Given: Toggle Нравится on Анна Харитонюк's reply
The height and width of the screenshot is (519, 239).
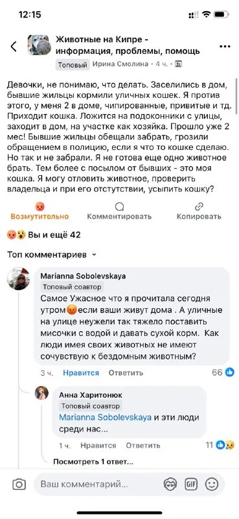Looking at the screenshot, I should pyautogui.click(x=98, y=446).
